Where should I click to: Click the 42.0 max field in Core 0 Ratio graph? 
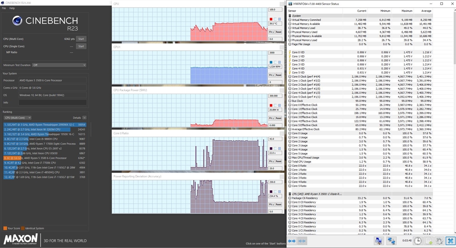275,139
